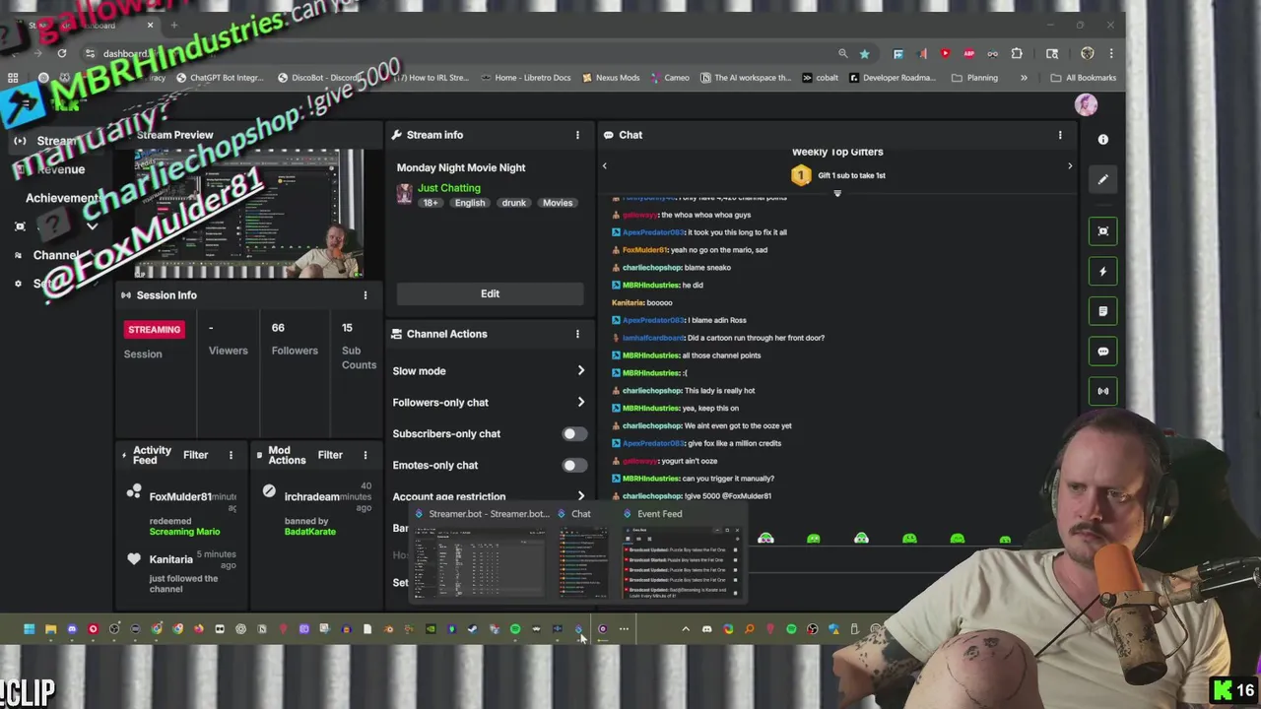Viewport: 1261px width, 709px height.
Task: Open File Explorer from taskbar
Action: (50, 629)
